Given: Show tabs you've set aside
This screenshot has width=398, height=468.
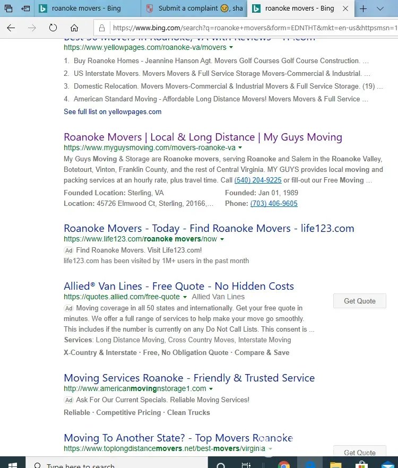Looking at the screenshot, I should [8, 8].
